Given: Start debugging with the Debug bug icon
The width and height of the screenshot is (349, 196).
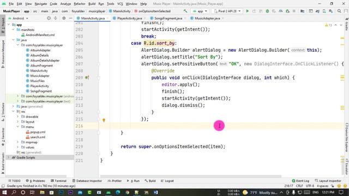Looking at the screenshot, I should (x=267, y=11).
